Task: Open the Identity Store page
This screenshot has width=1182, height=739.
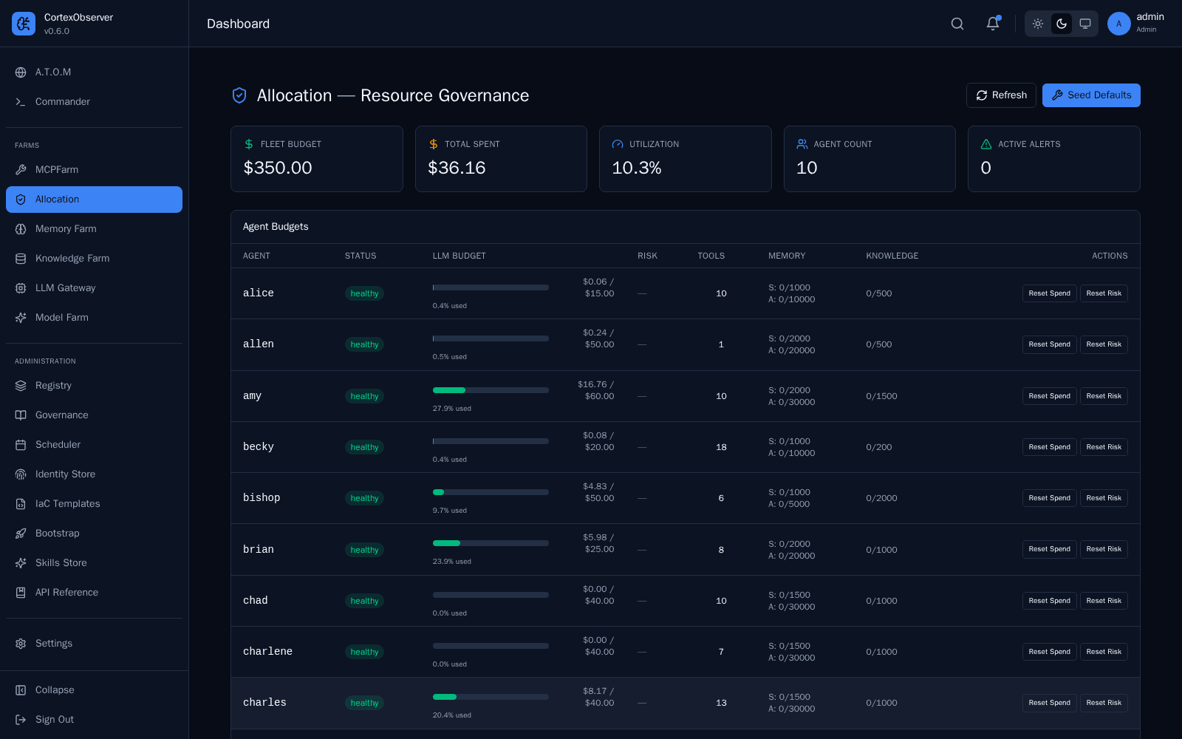Action: 94,474
